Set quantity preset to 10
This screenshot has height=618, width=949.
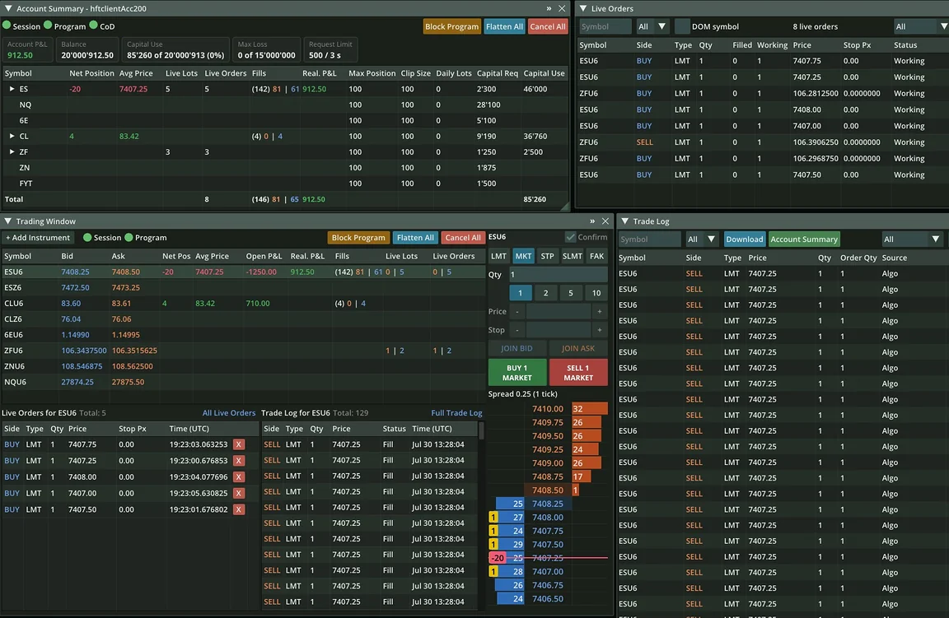point(596,293)
